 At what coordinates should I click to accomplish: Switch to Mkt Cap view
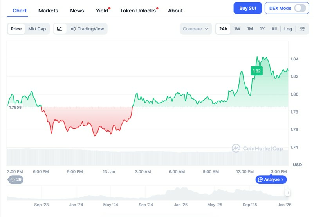(x=37, y=29)
